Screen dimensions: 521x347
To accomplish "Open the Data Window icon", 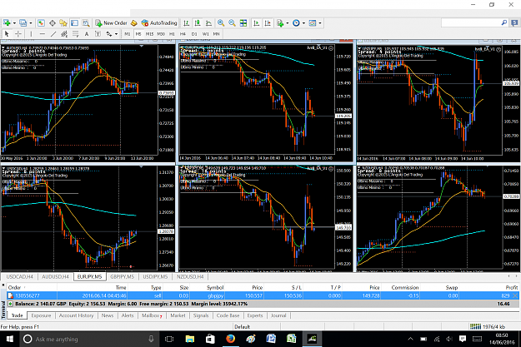I will 53,23.
